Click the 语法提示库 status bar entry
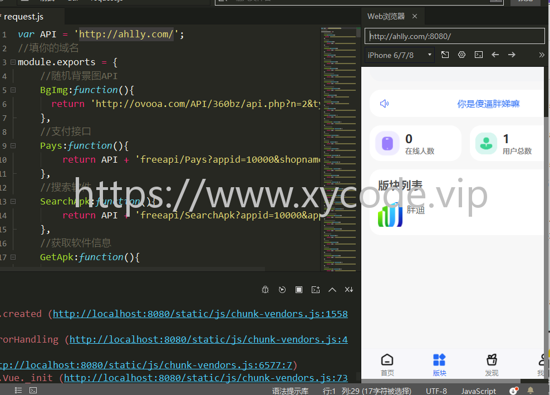This screenshot has height=395, width=550. coord(290,391)
